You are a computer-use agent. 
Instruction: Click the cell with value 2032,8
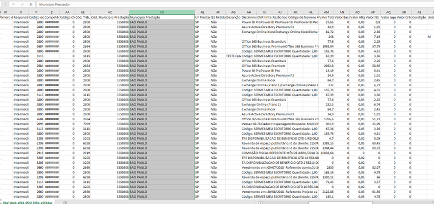click(326, 66)
